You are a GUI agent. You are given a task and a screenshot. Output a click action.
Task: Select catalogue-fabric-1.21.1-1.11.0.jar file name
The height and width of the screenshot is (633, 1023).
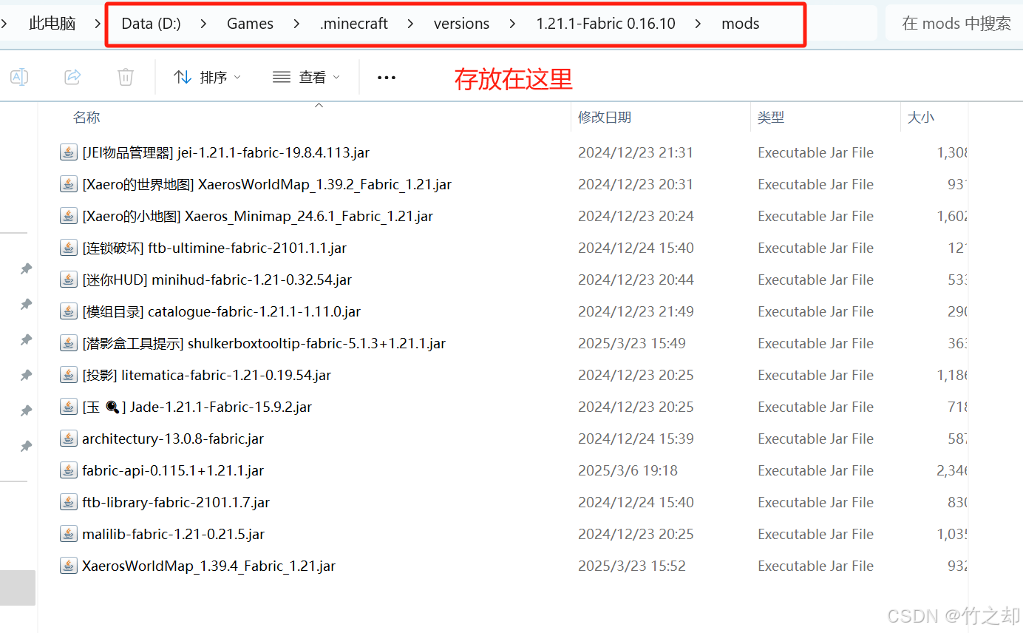(222, 312)
